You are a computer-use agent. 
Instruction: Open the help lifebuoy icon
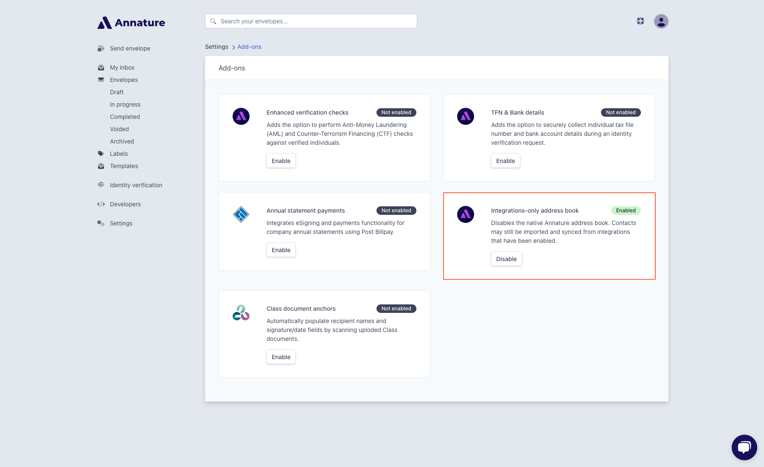[640, 21]
